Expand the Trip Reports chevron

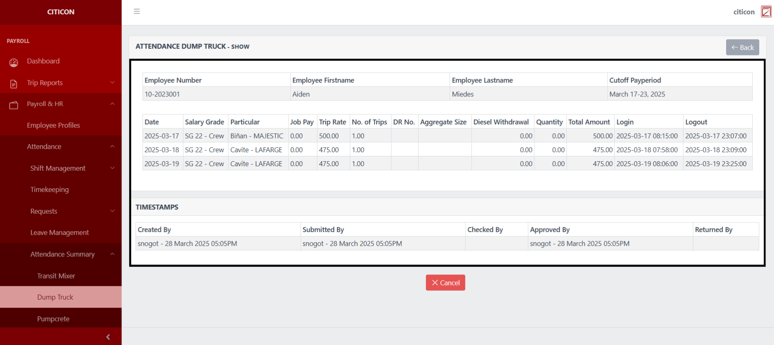click(x=112, y=82)
